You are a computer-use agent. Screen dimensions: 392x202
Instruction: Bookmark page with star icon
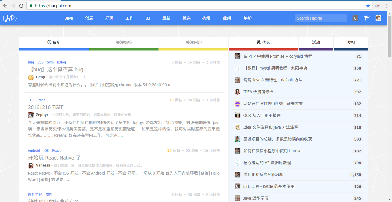click(x=368, y=6)
